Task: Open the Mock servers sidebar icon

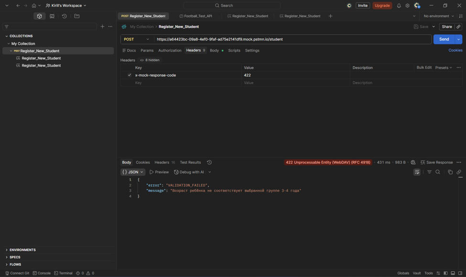Action: pyautogui.click(x=52, y=16)
